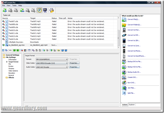Click the Convert to Zune link text
This screenshot has height=113, width=164.
click(134, 46)
